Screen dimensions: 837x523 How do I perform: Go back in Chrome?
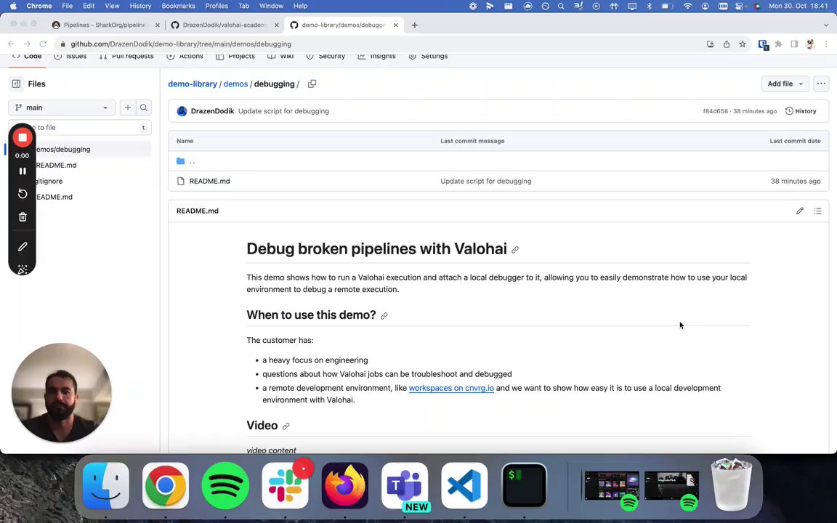tap(11, 44)
